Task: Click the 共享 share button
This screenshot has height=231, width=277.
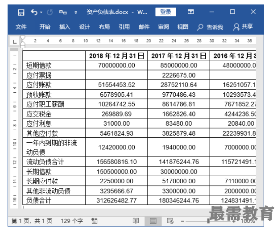Action: 243,27
